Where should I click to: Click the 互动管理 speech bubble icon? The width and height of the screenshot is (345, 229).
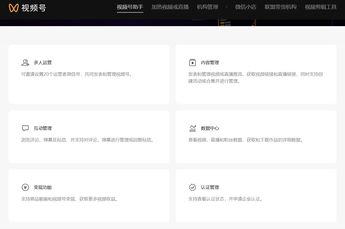tap(25, 128)
